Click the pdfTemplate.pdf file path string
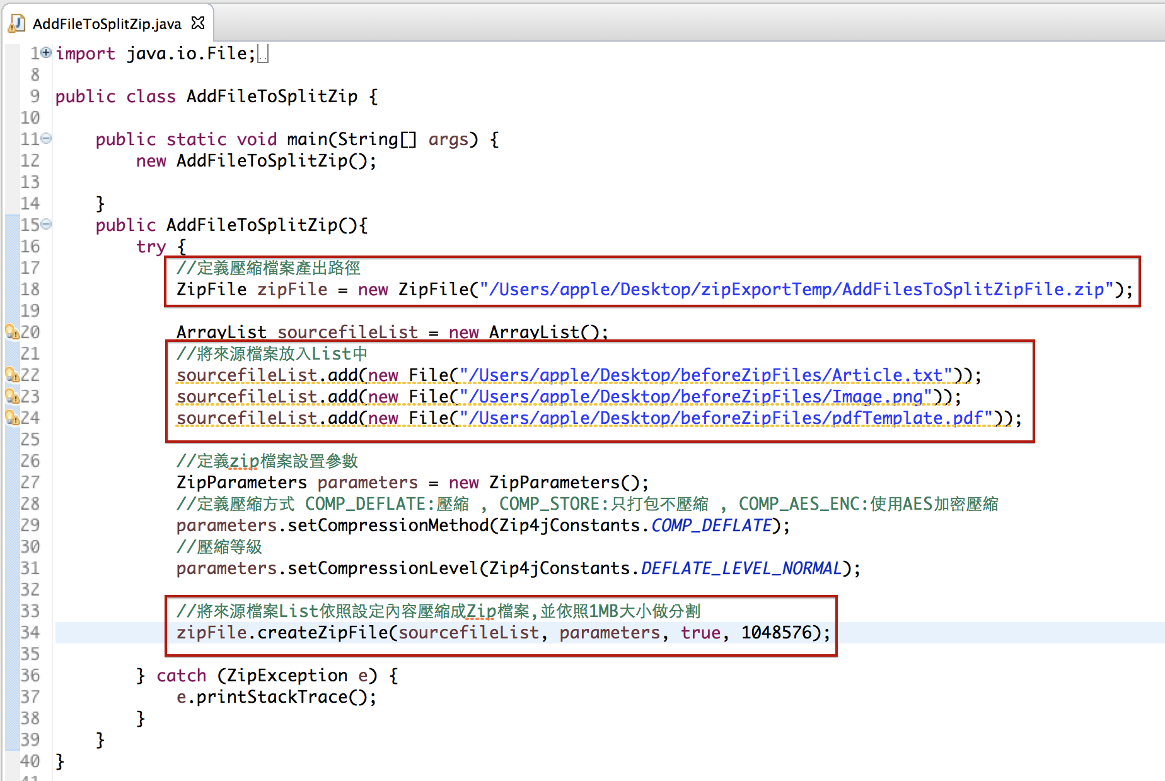This screenshot has height=781, width=1165. pos(726,418)
